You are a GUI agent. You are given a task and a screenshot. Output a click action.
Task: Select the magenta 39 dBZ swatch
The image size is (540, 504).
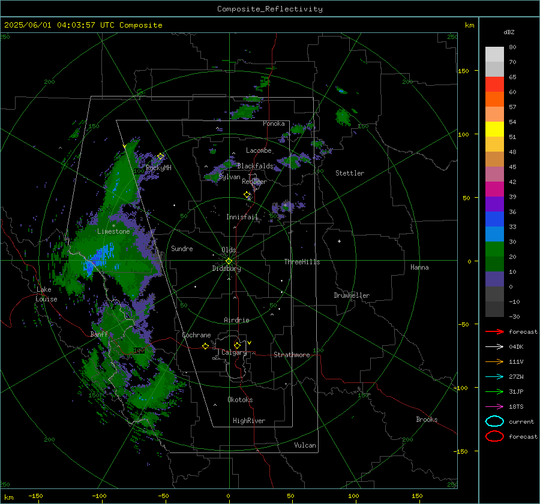tap(494, 189)
